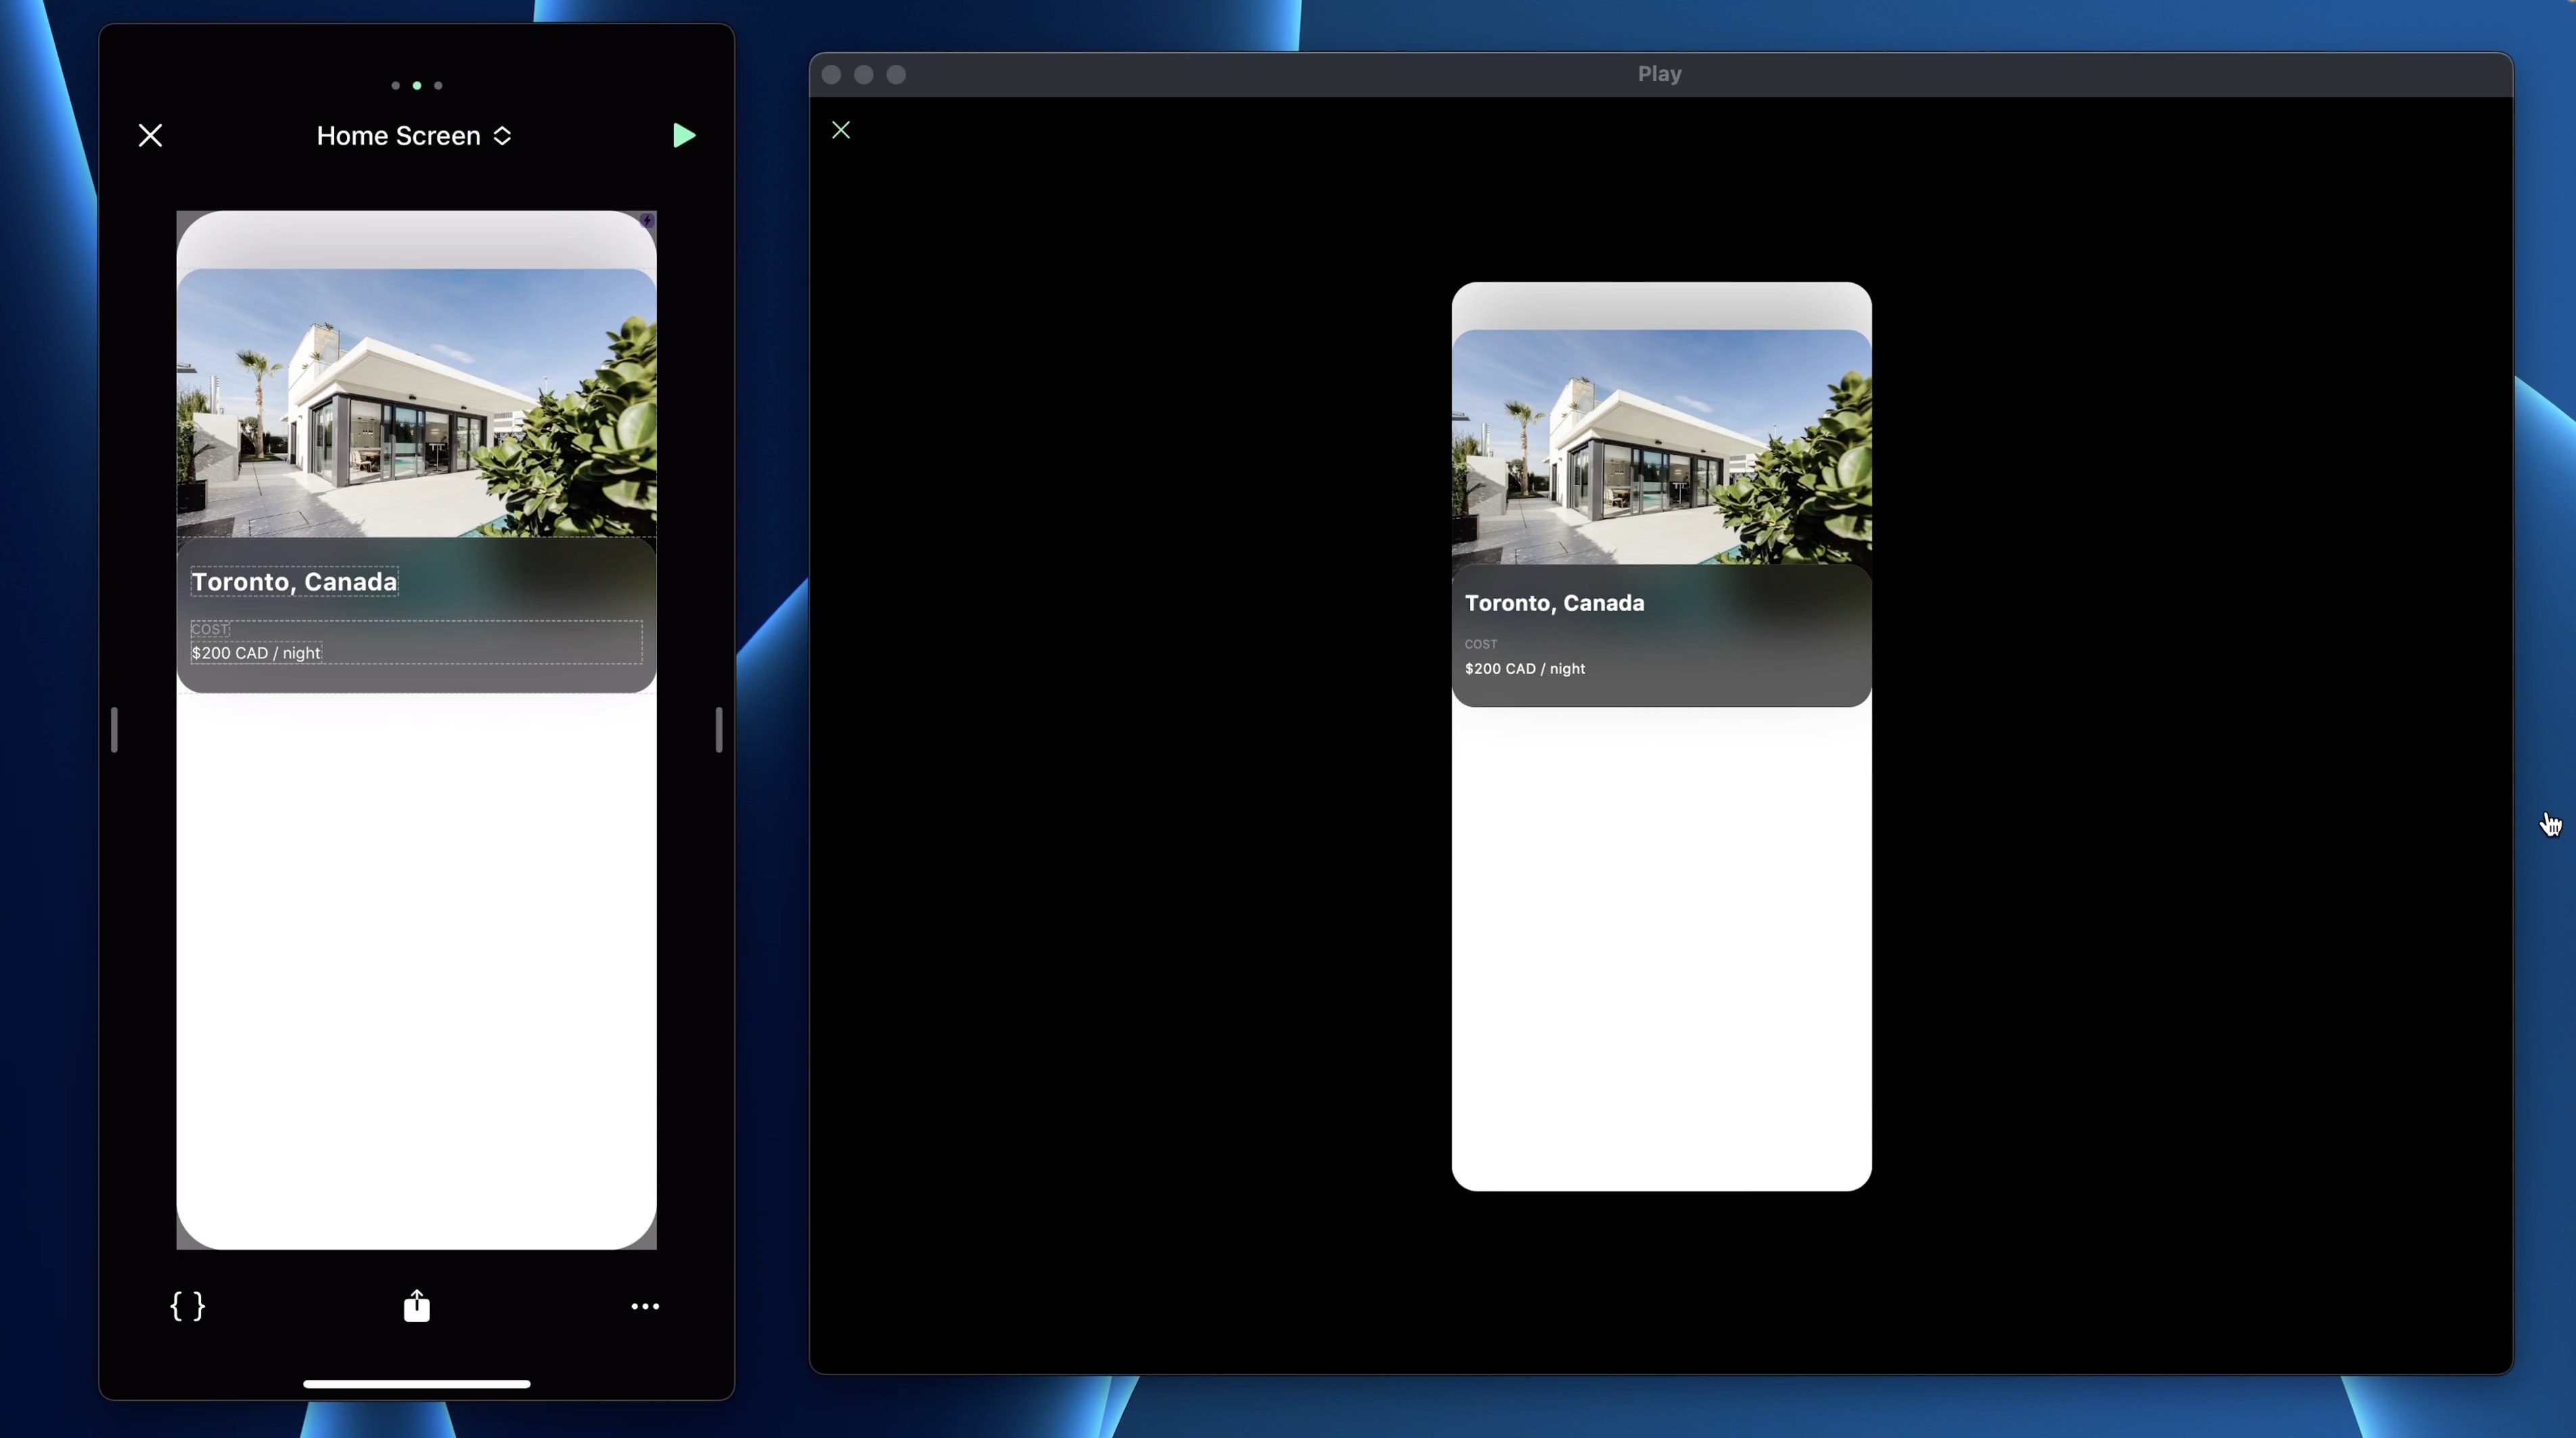Select the first page indicator dot
The width and height of the screenshot is (2576, 1438).
396,86
